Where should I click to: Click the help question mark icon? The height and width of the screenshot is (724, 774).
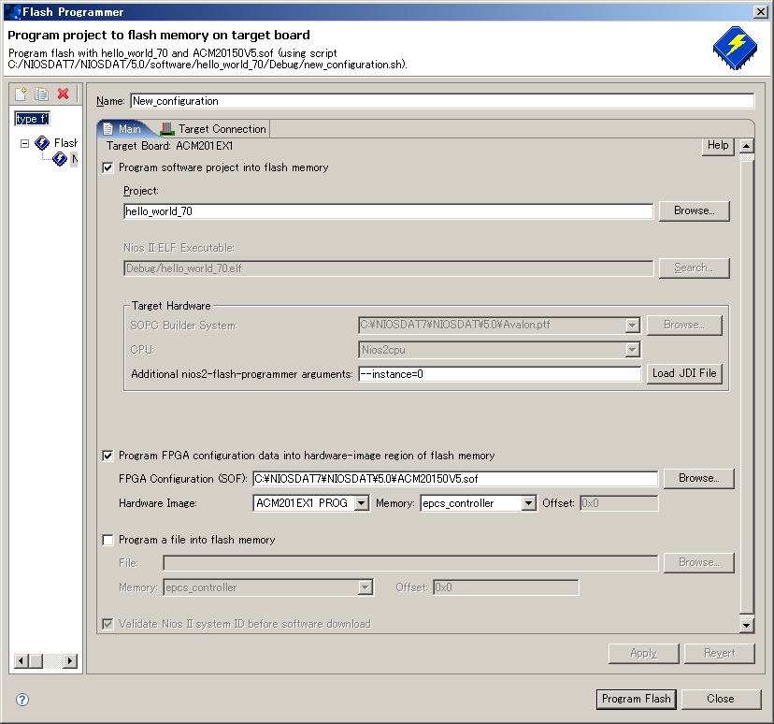(22, 700)
